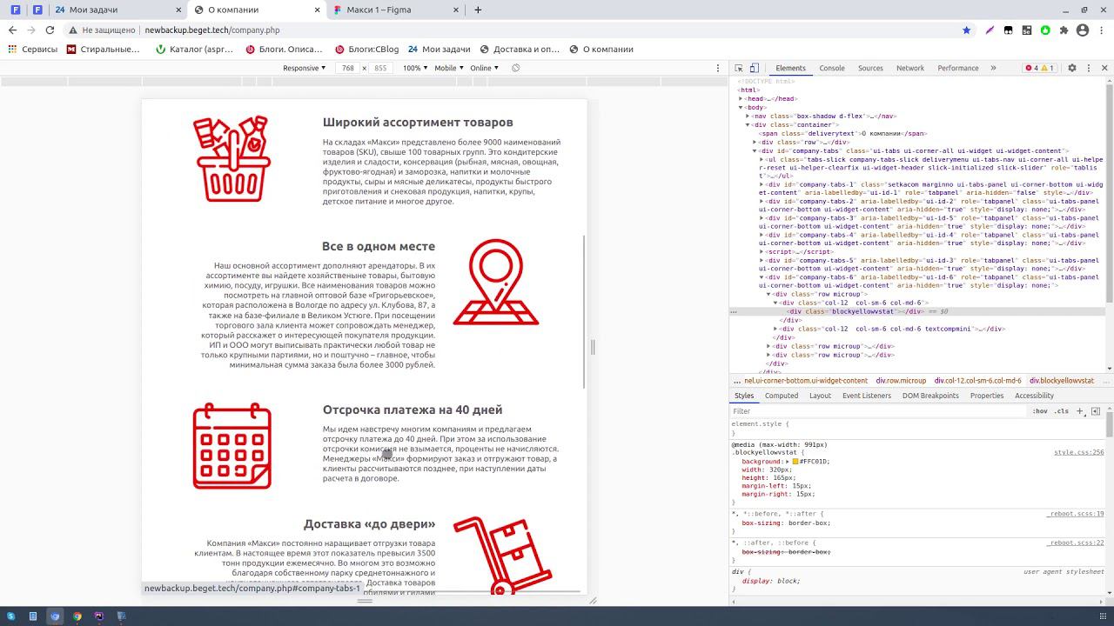Click the #FFC01D yellow color swatch
This screenshot has height=626, width=1114.
(795, 462)
